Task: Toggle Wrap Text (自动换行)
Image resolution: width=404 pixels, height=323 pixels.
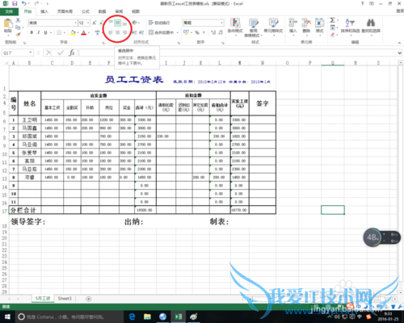Action: pos(159,23)
